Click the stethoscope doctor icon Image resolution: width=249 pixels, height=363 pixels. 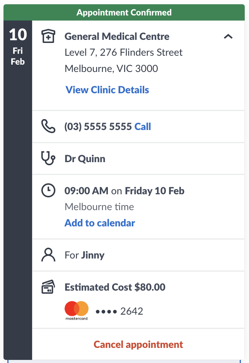[x=48, y=158]
